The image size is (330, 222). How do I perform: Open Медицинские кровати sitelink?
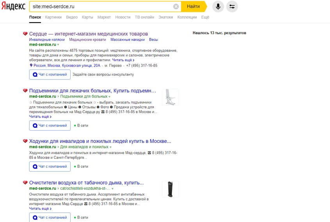[87, 39]
